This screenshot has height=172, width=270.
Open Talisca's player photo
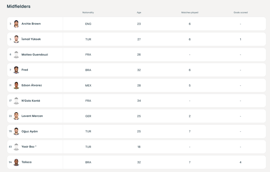coord(16,162)
